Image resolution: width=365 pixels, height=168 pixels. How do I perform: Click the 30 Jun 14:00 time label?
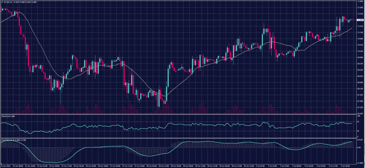click(x=237, y=166)
